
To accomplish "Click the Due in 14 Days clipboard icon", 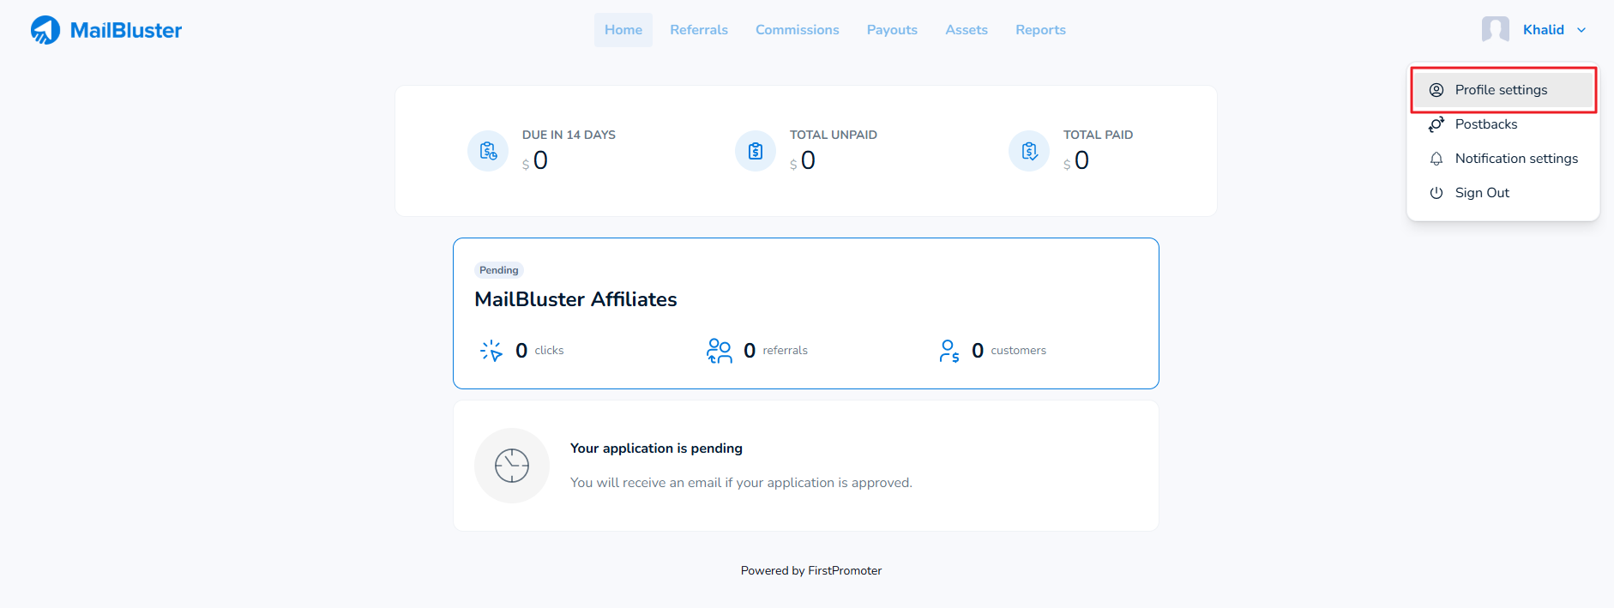I will point(488,151).
